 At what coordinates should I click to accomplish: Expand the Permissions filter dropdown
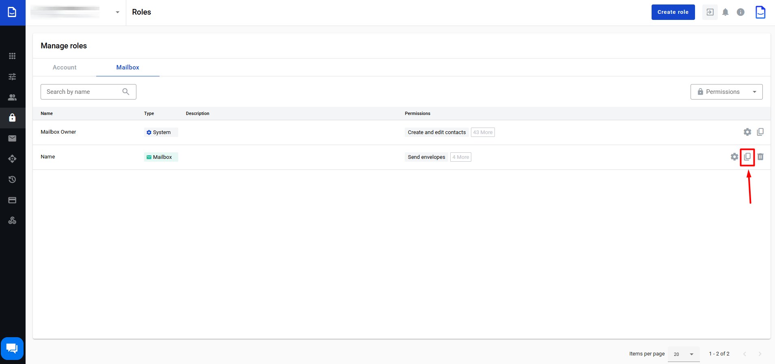pyautogui.click(x=726, y=92)
